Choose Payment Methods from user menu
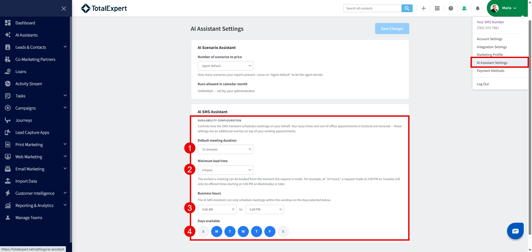The height and width of the screenshot is (252, 532). click(x=490, y=71)
